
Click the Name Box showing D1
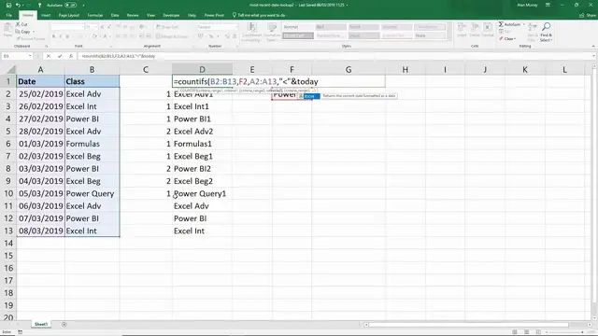(x=15, y=56)
